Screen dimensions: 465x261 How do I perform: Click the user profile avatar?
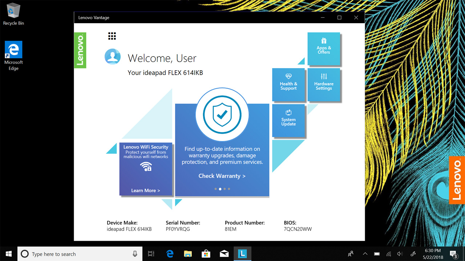point(113,57)
